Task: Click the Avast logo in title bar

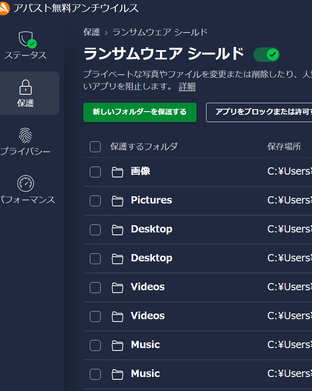Action: point(4,8)
